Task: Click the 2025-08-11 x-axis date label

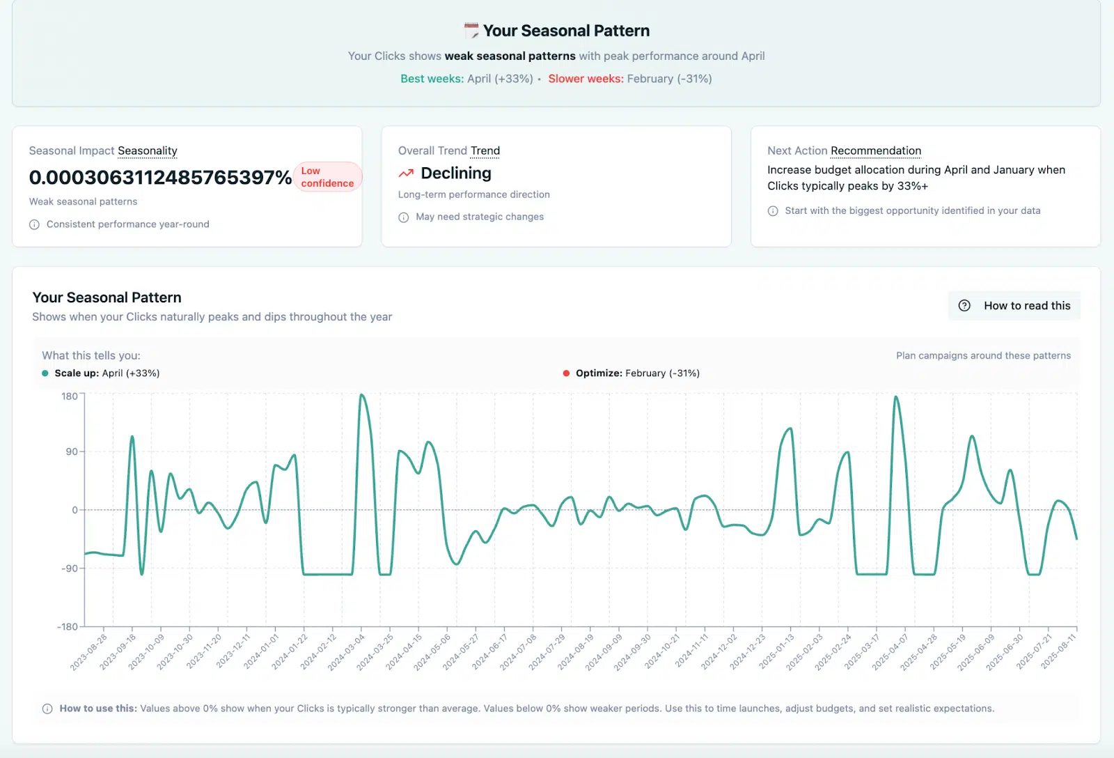Action: tap(1059, 652)
